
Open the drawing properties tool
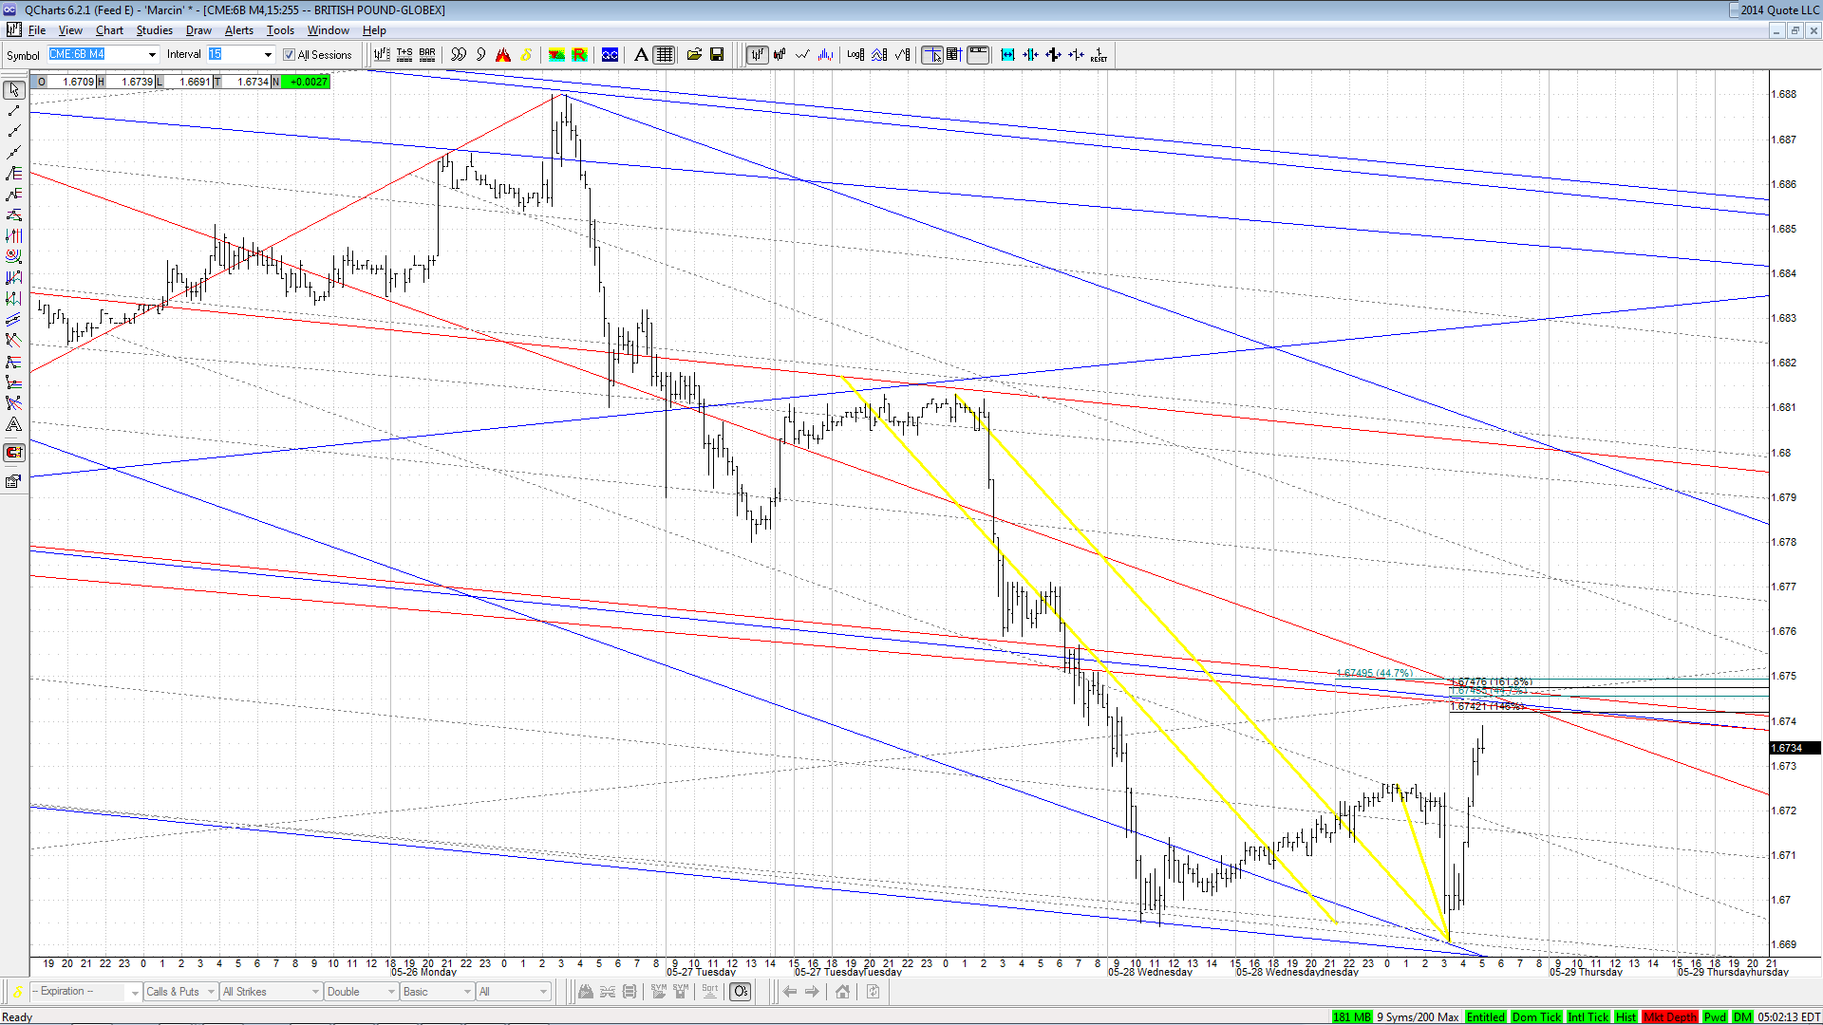point(13,481)
